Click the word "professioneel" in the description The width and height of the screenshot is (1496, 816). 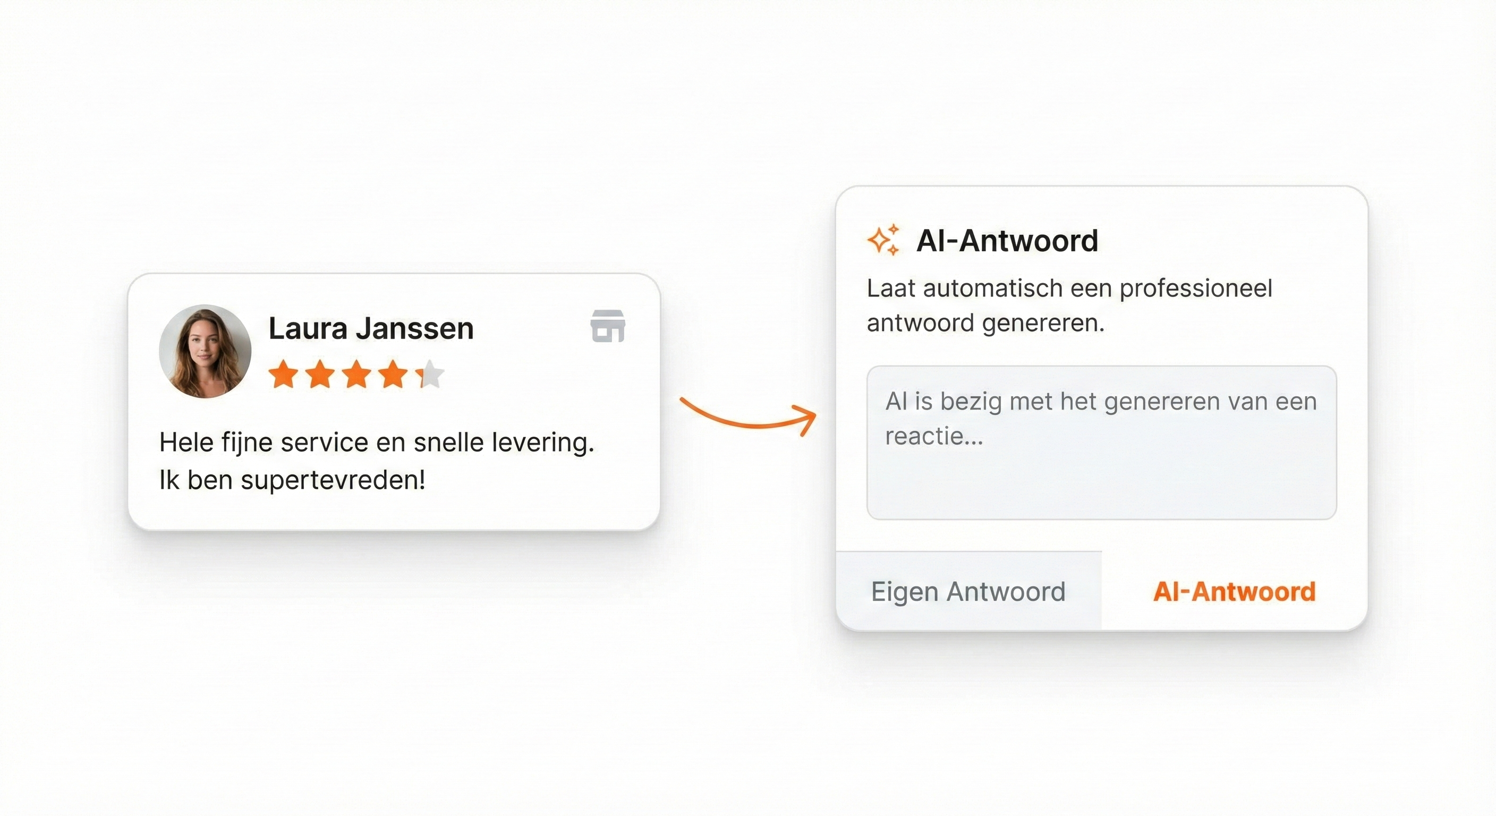[x=1195, y=288]
